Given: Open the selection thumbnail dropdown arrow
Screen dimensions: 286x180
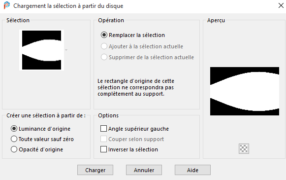Looking at the screenshot, I should 66,50.
